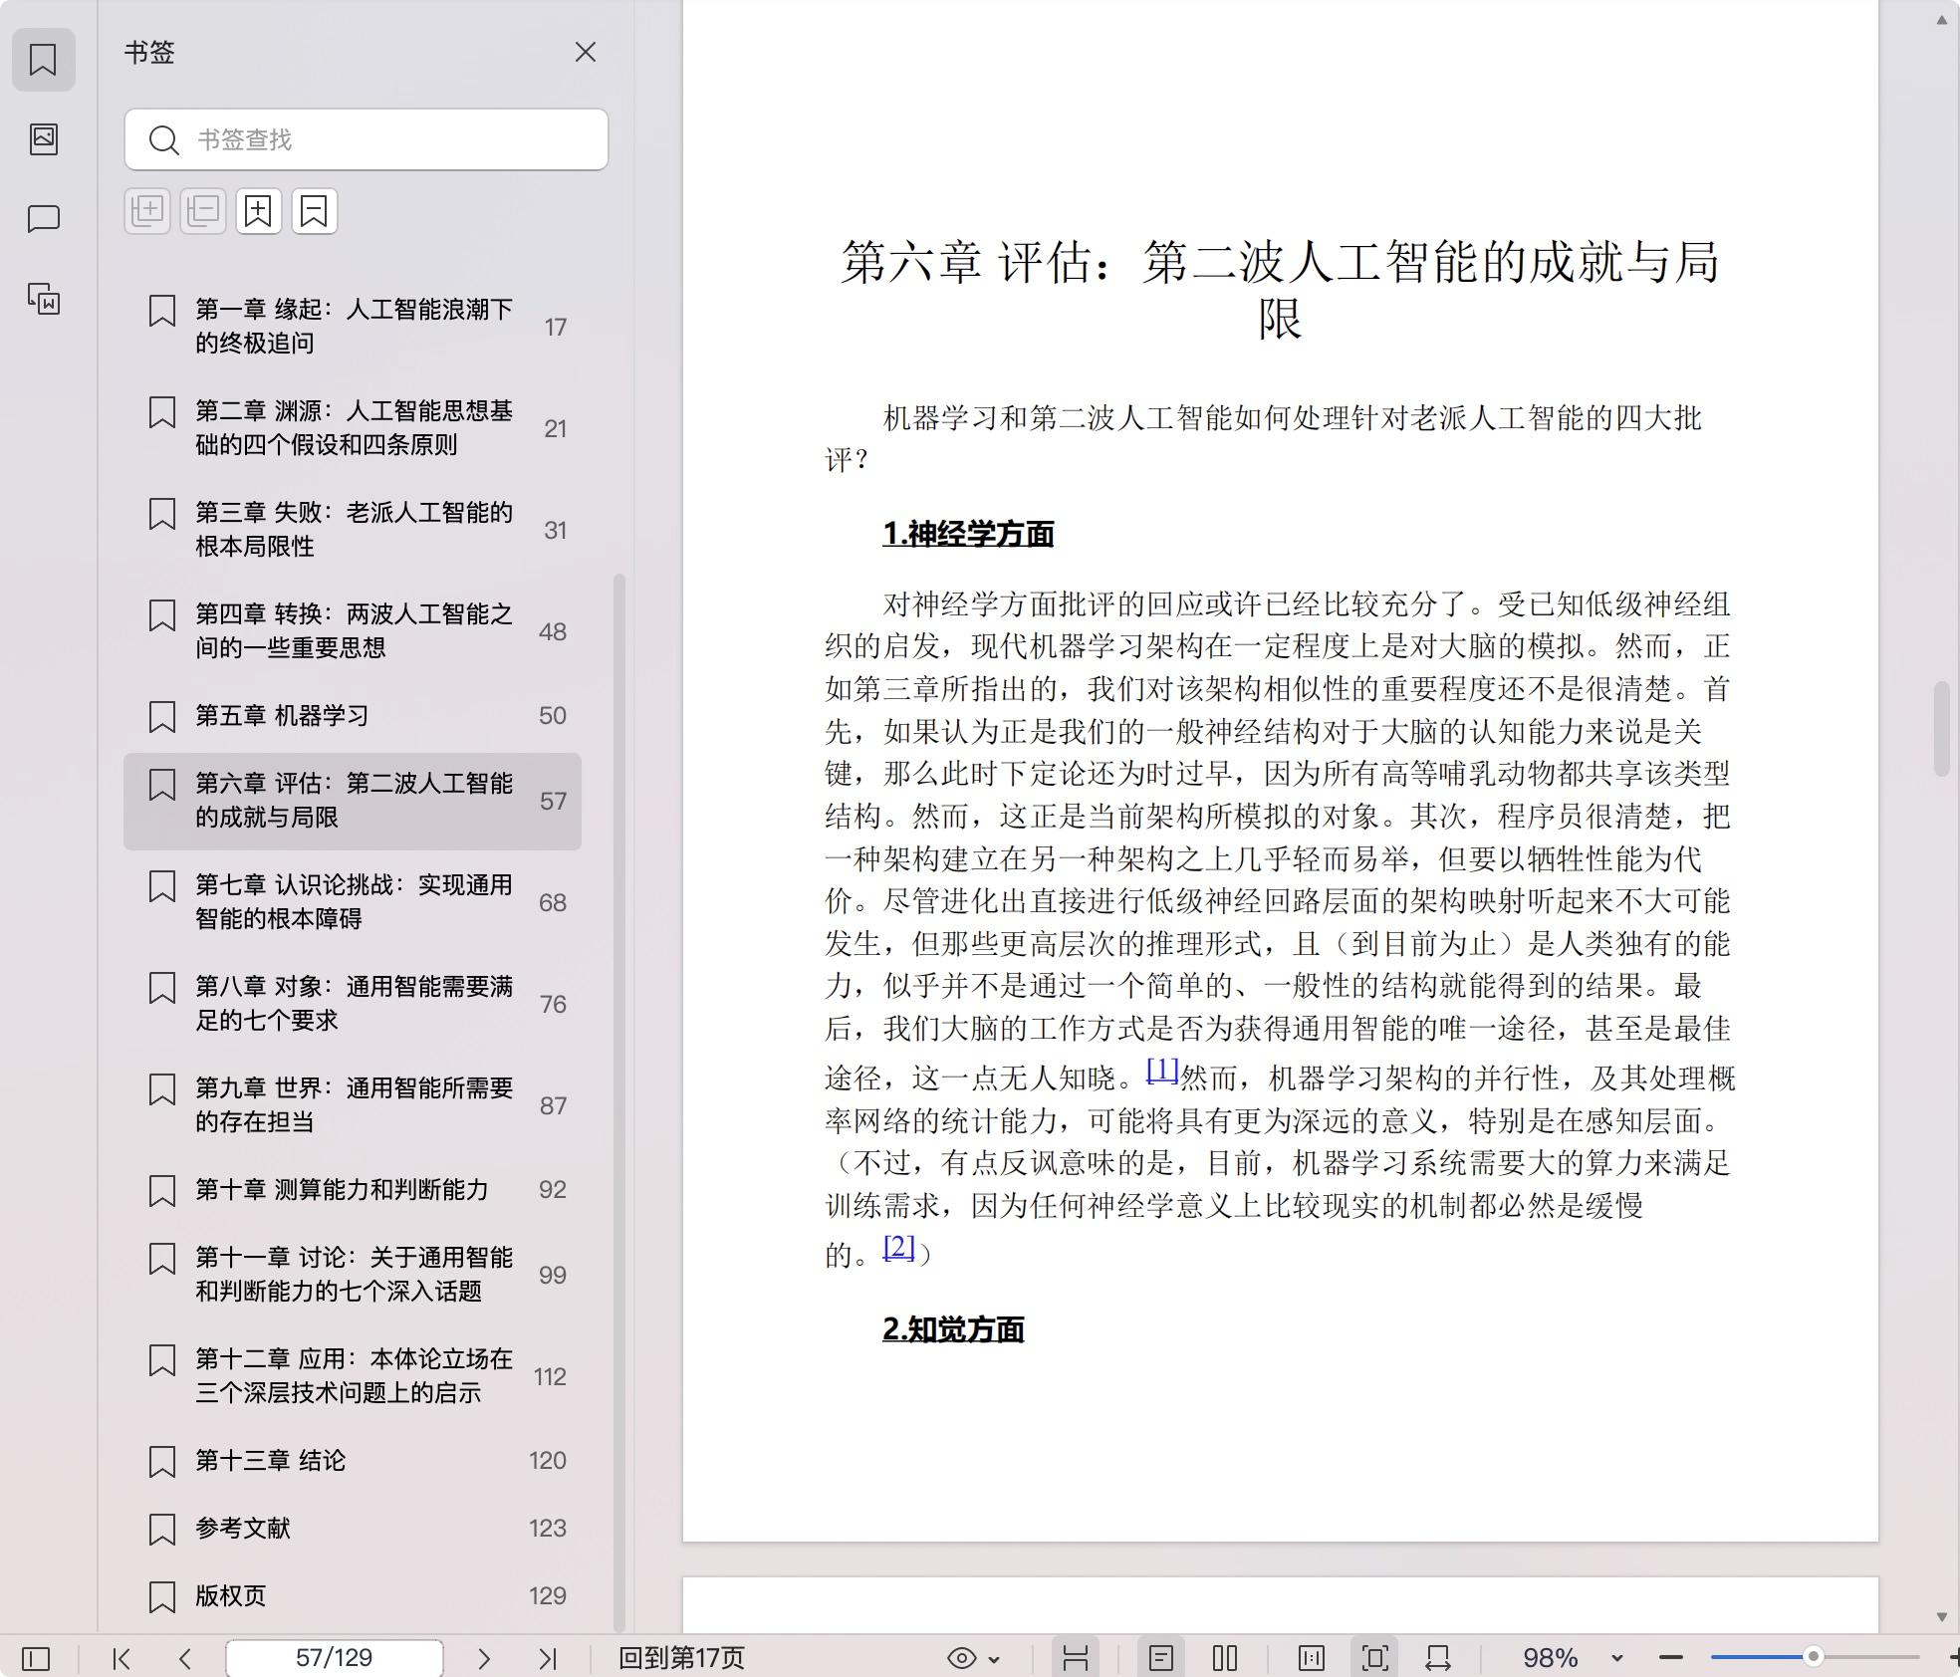Click bookmark icon beside 第五章 机器学习
This screenshot has width=1960, height=1677.
coord(161,716)
